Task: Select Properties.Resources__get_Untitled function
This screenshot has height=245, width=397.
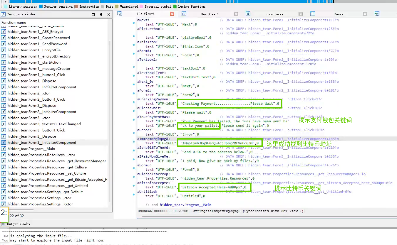Action: 48,185
